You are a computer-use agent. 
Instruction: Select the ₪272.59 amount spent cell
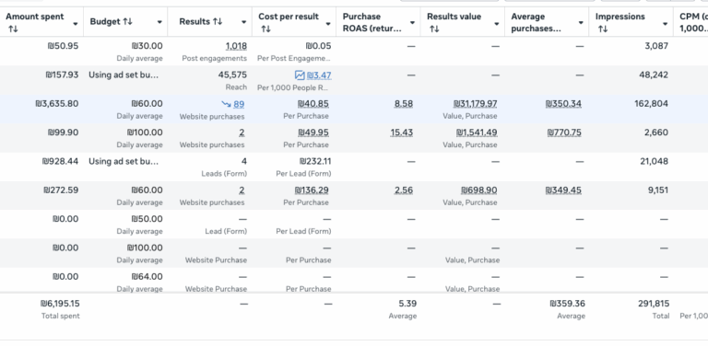tap(61, 190)
